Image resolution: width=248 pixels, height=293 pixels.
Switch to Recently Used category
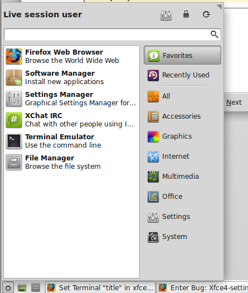[182, 75]
